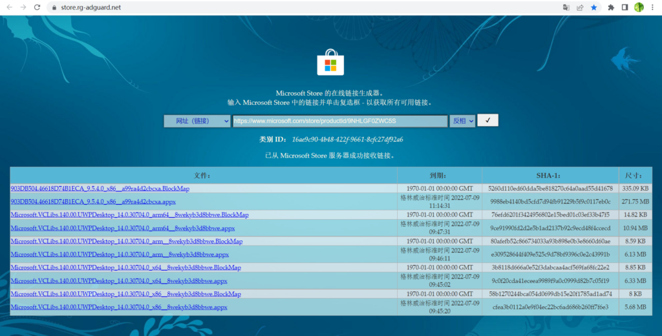Download VCLibs x86 BlockMap link

tap(126, 294)
